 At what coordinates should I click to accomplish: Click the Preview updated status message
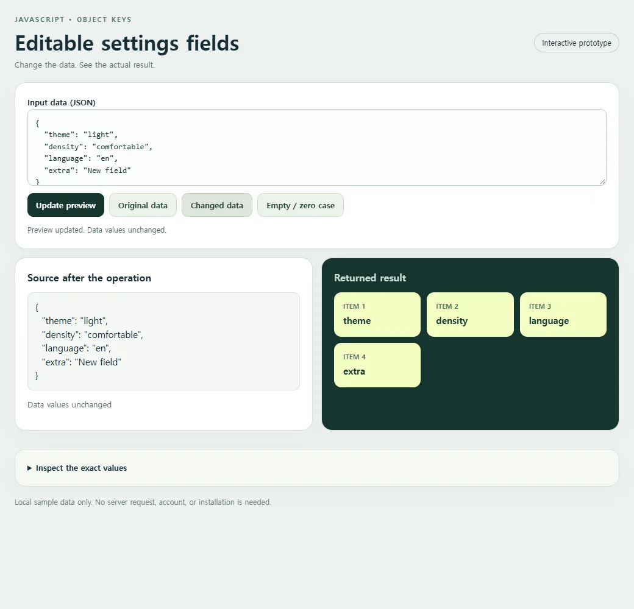[x=97, y=230]
